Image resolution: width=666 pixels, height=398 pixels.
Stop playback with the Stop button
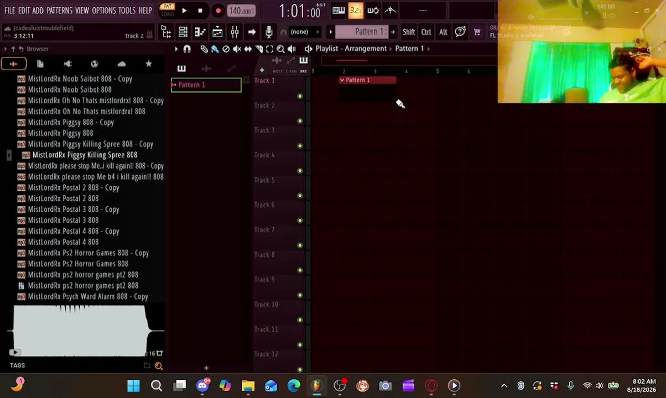pyautogui.click(x=200, y=11)
